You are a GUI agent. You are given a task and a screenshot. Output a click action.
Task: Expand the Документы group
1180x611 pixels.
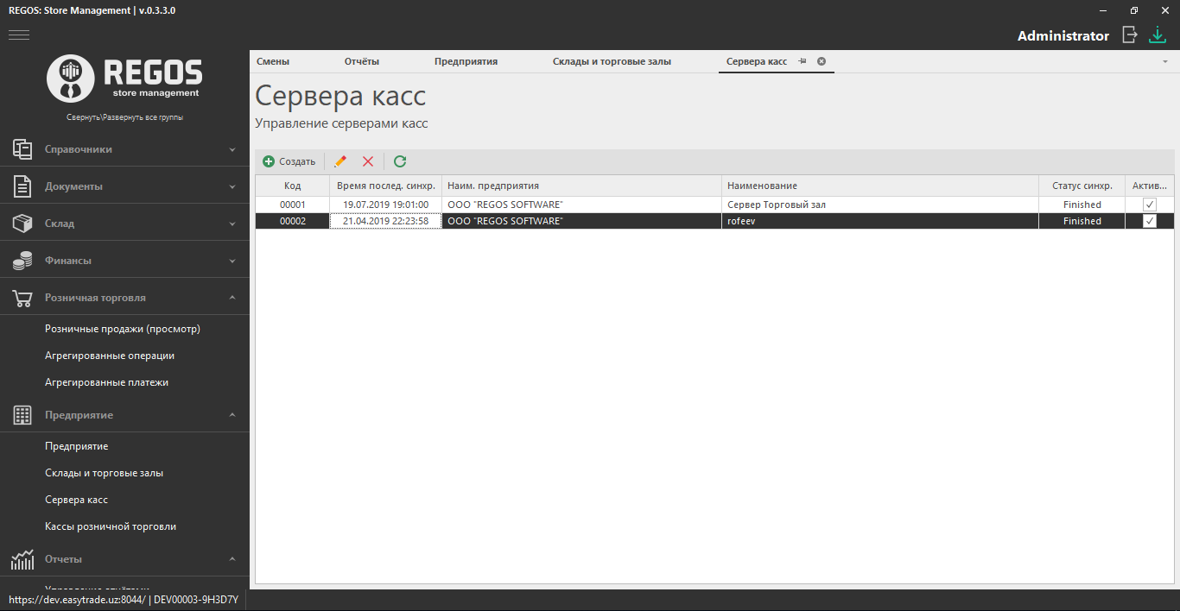[232, 186]
